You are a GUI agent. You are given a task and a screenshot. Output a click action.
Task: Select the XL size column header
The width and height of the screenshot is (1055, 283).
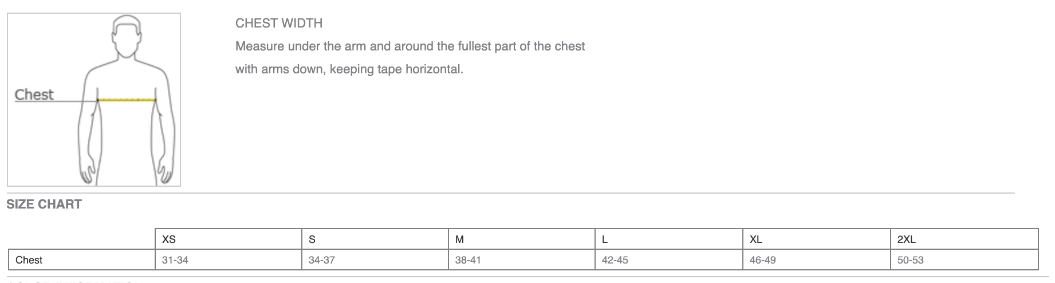pos(817,239)
